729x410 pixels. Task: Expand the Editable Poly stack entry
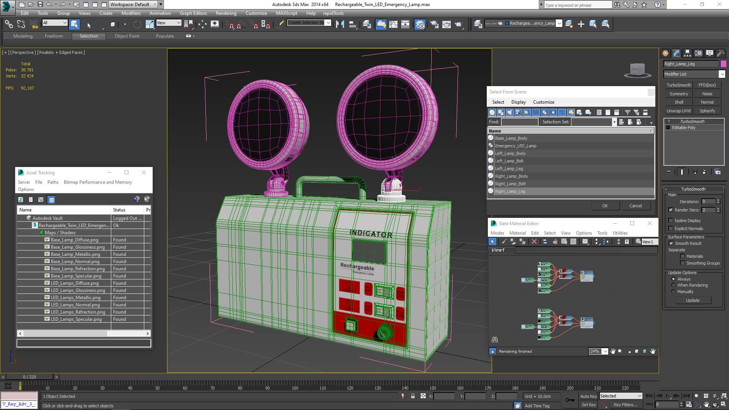[x=668, y=128]
